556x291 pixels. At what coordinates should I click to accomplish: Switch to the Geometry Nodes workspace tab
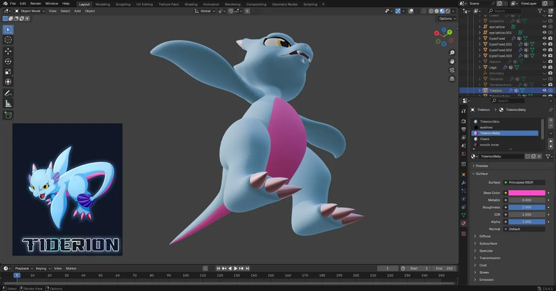point(285,4)
